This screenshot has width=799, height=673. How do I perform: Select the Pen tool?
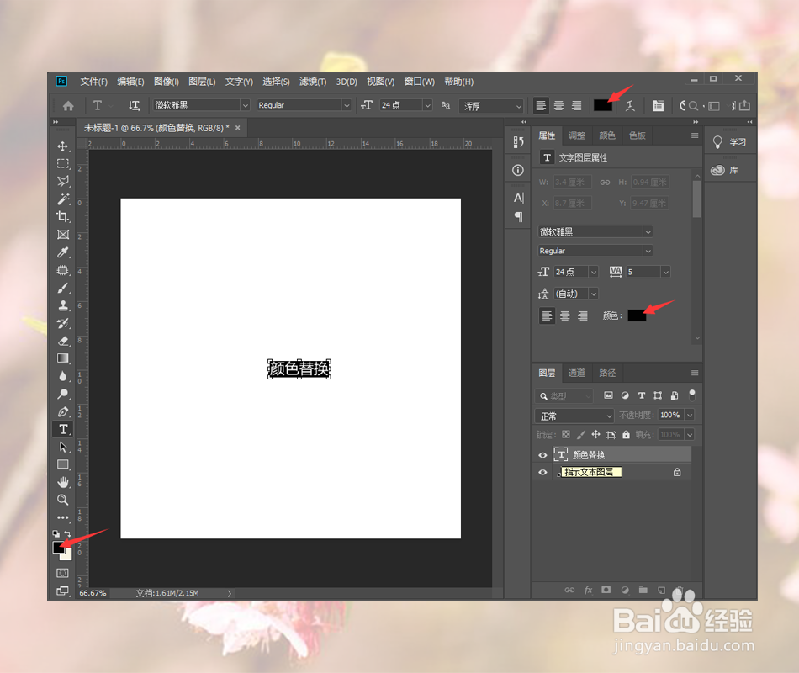point(63,411)
